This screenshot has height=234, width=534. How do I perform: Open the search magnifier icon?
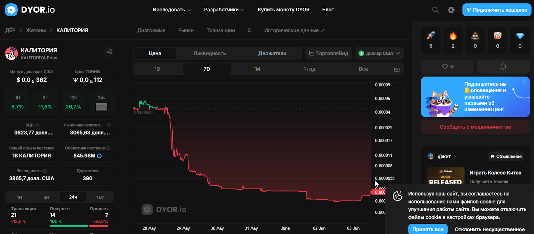click(435, 10)
